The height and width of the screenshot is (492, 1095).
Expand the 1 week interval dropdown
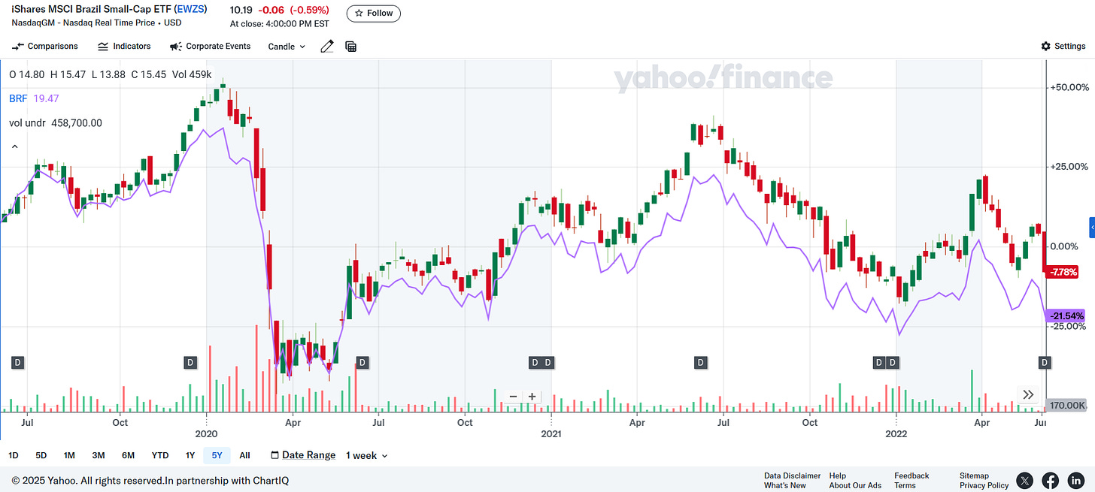tap(367, 455)
